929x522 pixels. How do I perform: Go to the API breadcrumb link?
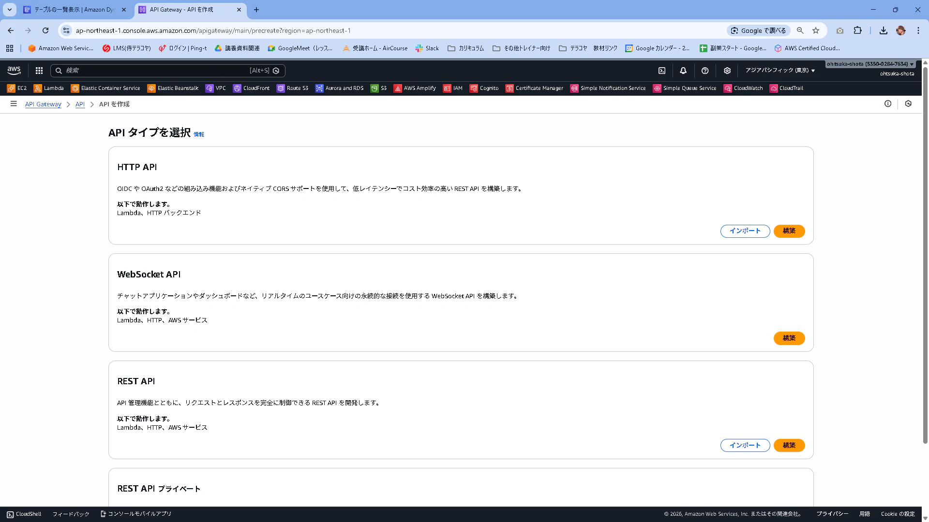click(80, 104)
